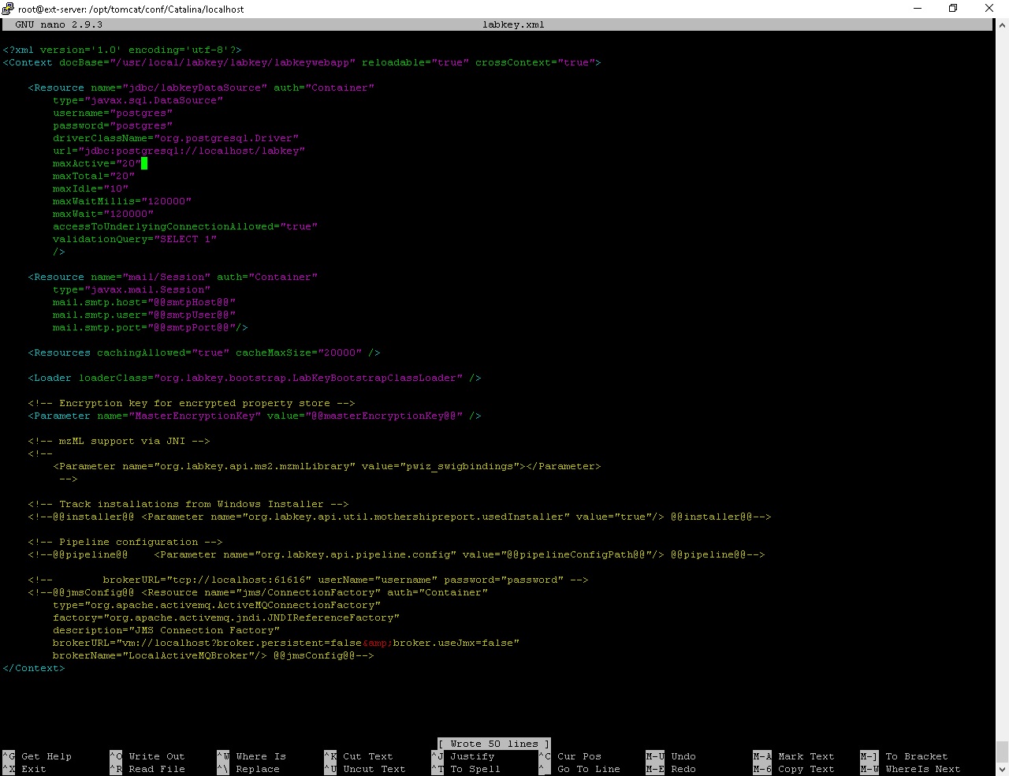Viewport: 1009px width, 776px height.
Task: Click the '^R Read File' shortcut
Action: click(x=147, y=769)
